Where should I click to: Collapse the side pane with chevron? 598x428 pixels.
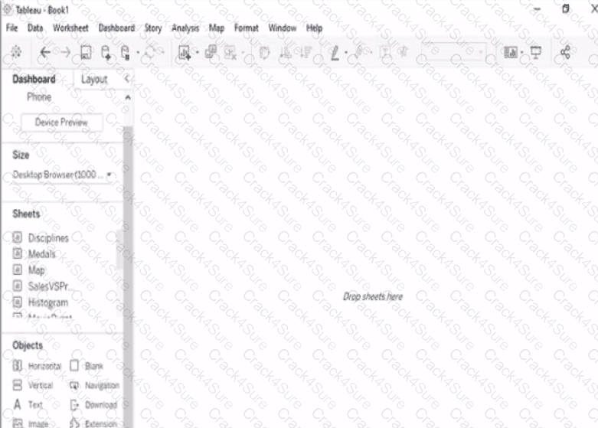click(126, 79)
